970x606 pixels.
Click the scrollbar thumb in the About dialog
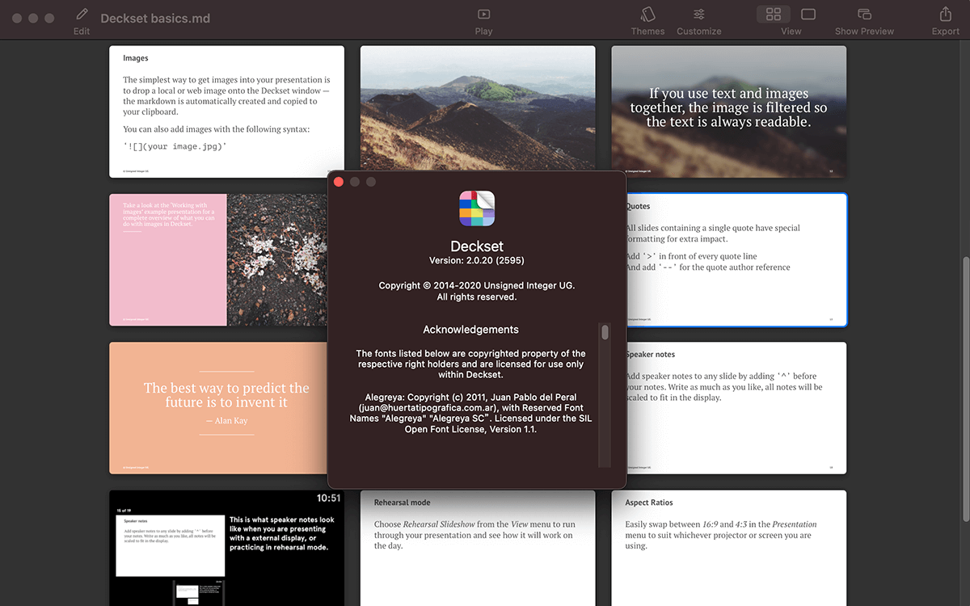click(605, 332)
